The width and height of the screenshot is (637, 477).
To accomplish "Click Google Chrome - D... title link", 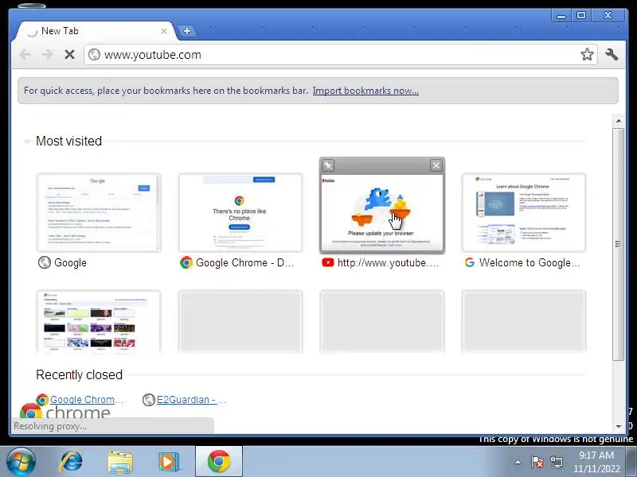I will 244,263.
